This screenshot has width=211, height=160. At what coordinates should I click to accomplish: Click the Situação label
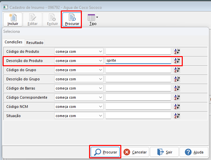coord(13,116)
